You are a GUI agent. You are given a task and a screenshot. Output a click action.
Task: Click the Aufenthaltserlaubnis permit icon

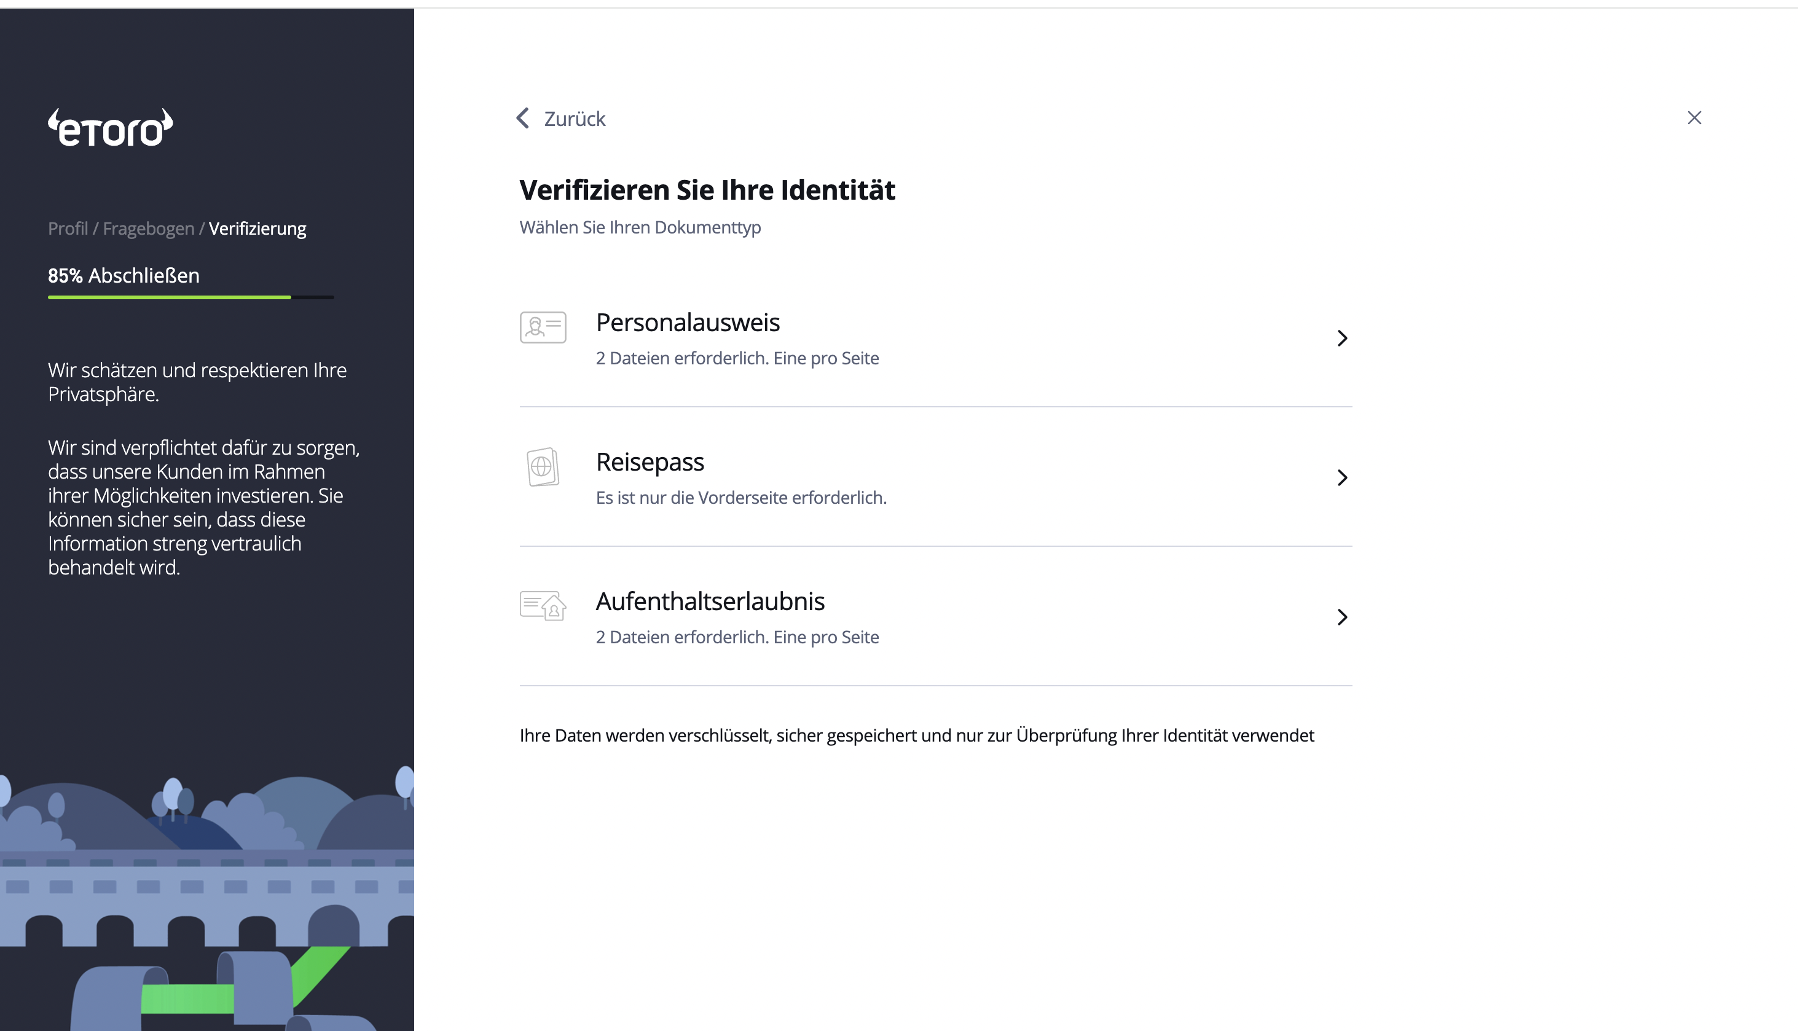[543, 606]
